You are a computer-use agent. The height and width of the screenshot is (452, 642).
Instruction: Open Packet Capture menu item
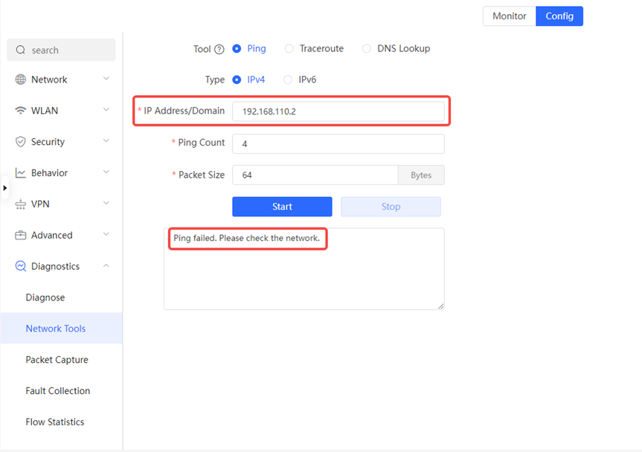pyautogui.click(x=57, y=360)
